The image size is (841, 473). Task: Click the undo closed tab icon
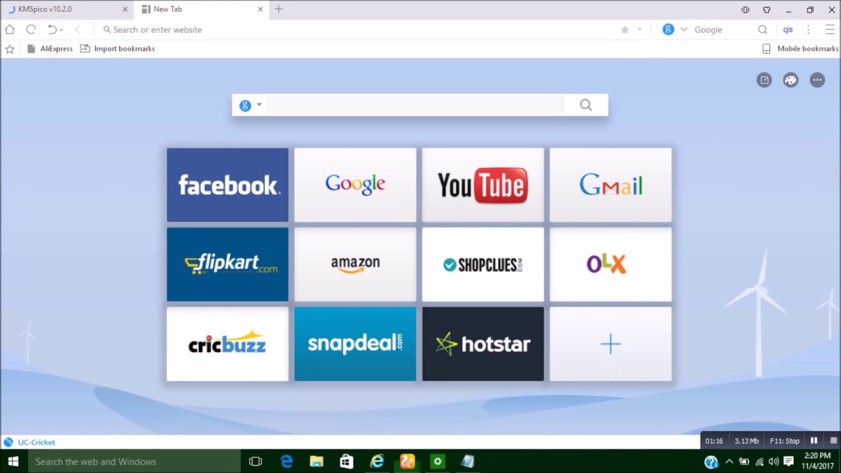(x=52, y=30)
